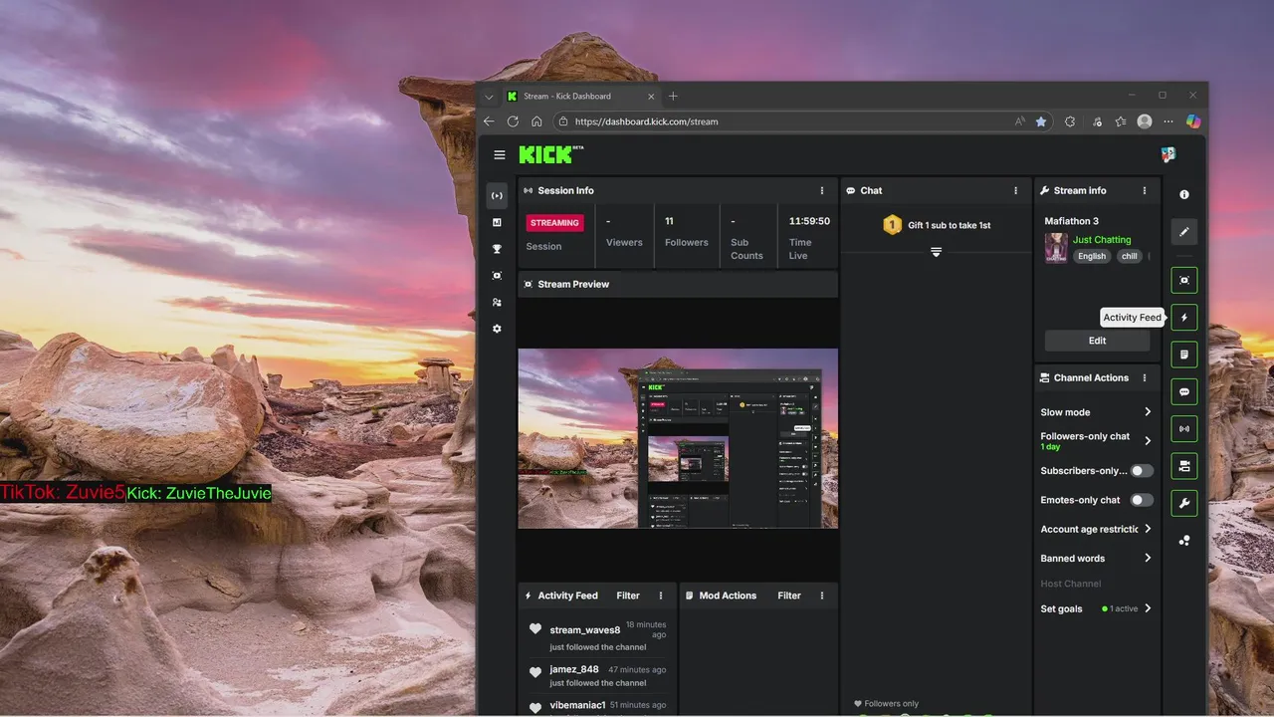Click Gift 1 sub to take 1st
The image size is (1274, 717).
[x=949, y=225]
